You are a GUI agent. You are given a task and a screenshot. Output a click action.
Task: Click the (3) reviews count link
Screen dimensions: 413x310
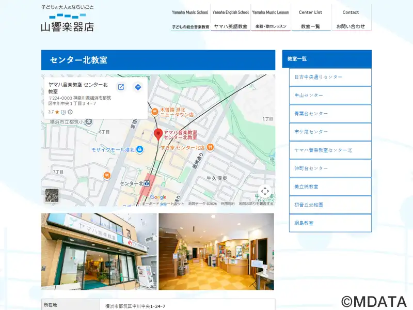click(x=63, y=112)
